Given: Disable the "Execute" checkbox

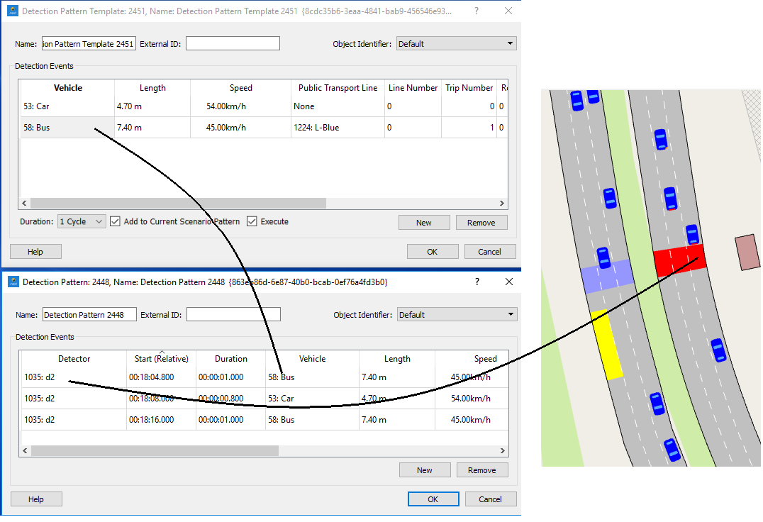Looking at the screenshot, I should tap(252, 221).
